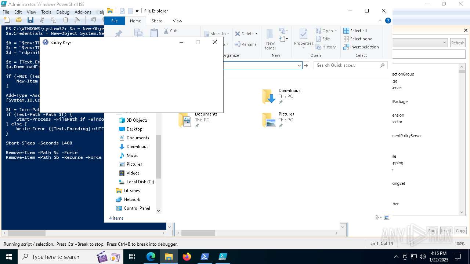Open Debug menu in PowerShell ISE
Image resolution: width=470 pixels, height=264 pixels.
tap(63, 12)
